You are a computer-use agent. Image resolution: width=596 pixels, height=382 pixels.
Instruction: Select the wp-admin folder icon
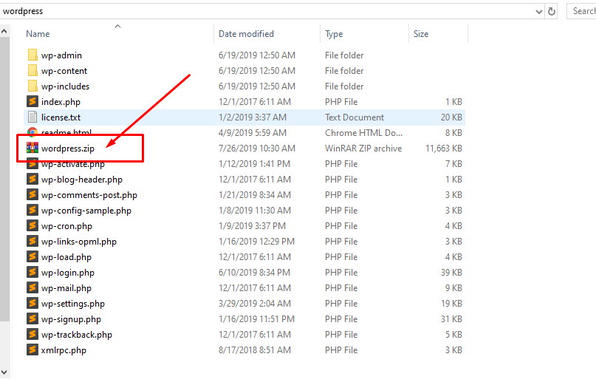(32, 55)
